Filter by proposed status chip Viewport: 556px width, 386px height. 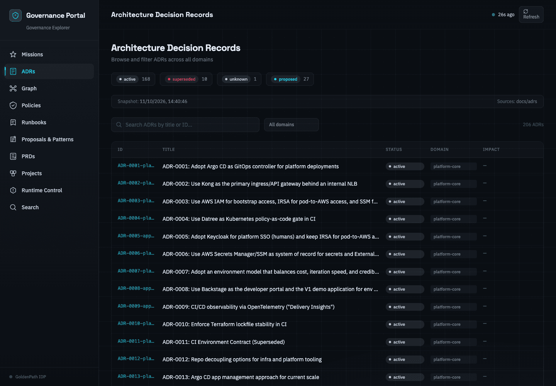(290, 79)
